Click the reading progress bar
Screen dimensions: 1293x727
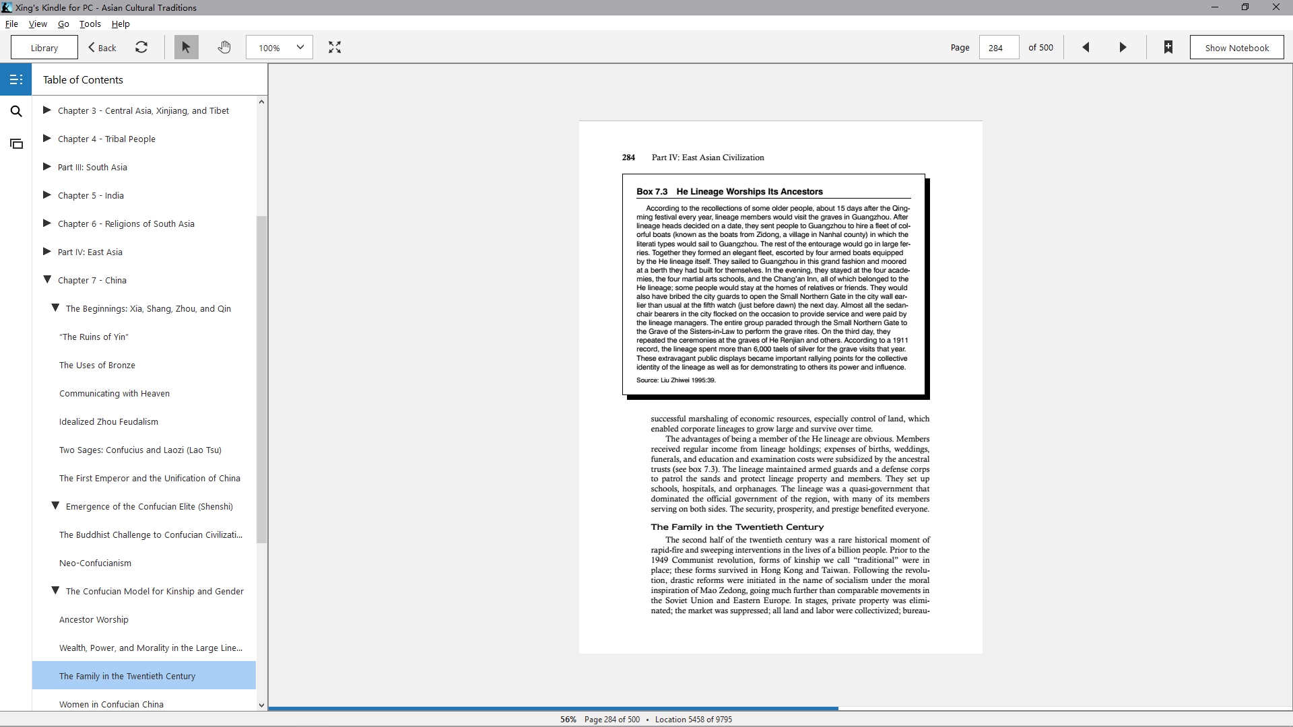pos(780,708)
